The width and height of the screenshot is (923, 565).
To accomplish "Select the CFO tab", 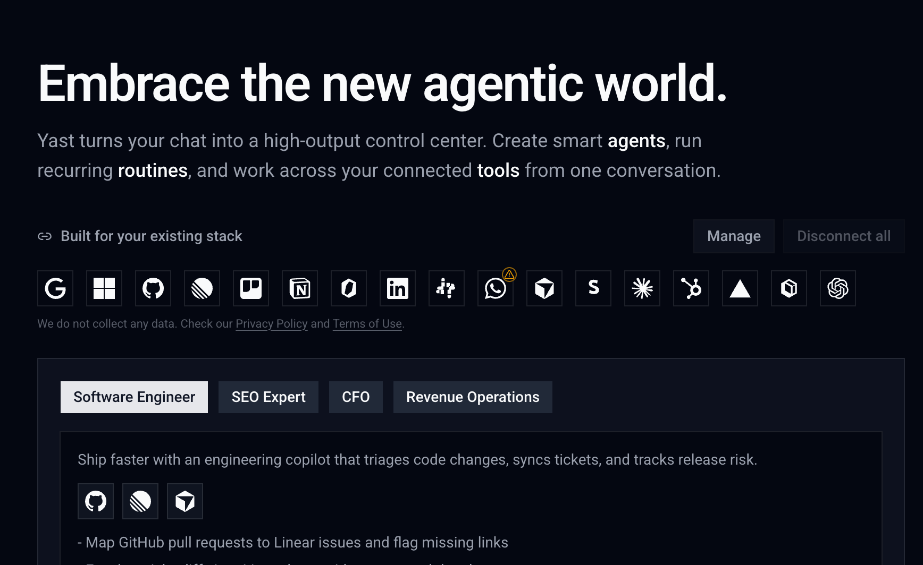I will pos(356,397).
